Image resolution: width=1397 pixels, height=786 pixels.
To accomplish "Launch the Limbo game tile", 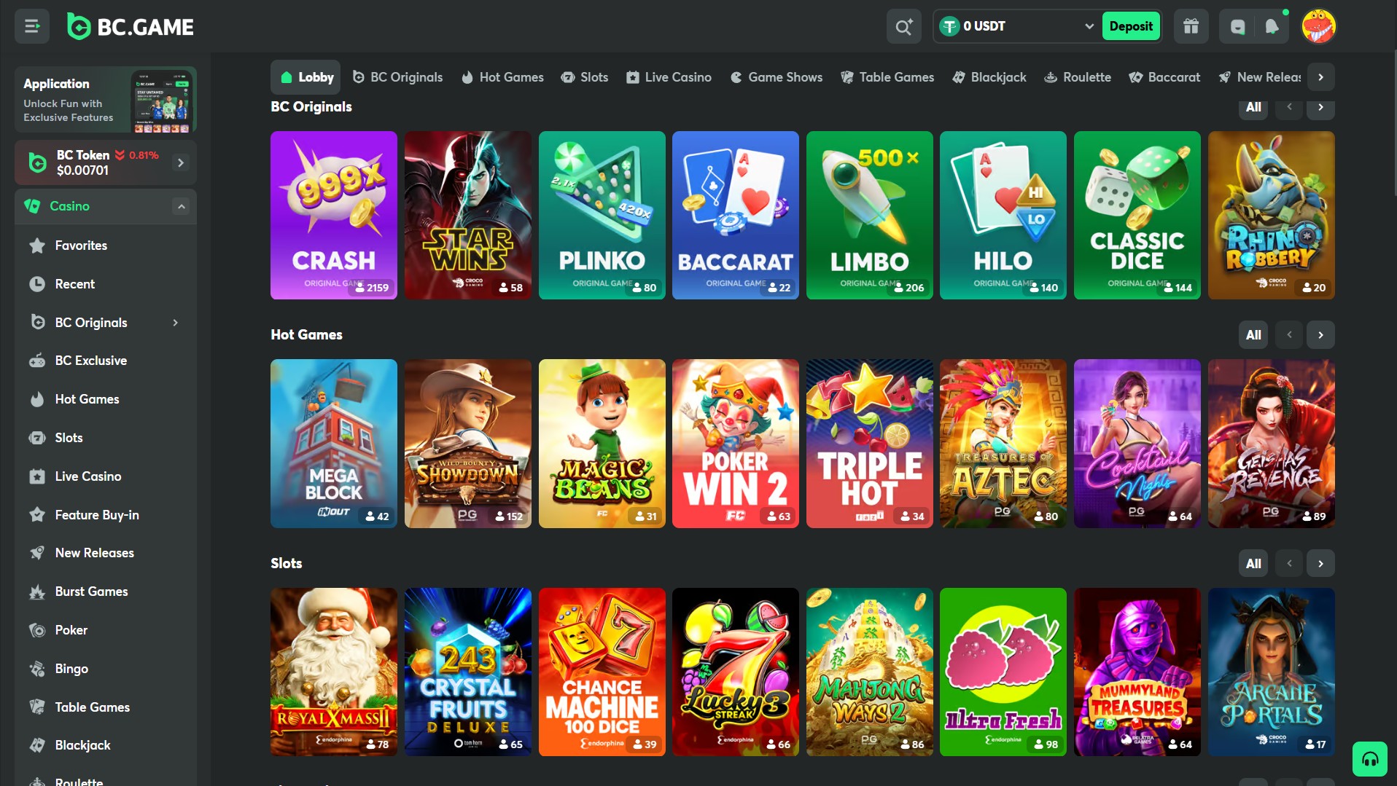I will click(x=869, y=216).
